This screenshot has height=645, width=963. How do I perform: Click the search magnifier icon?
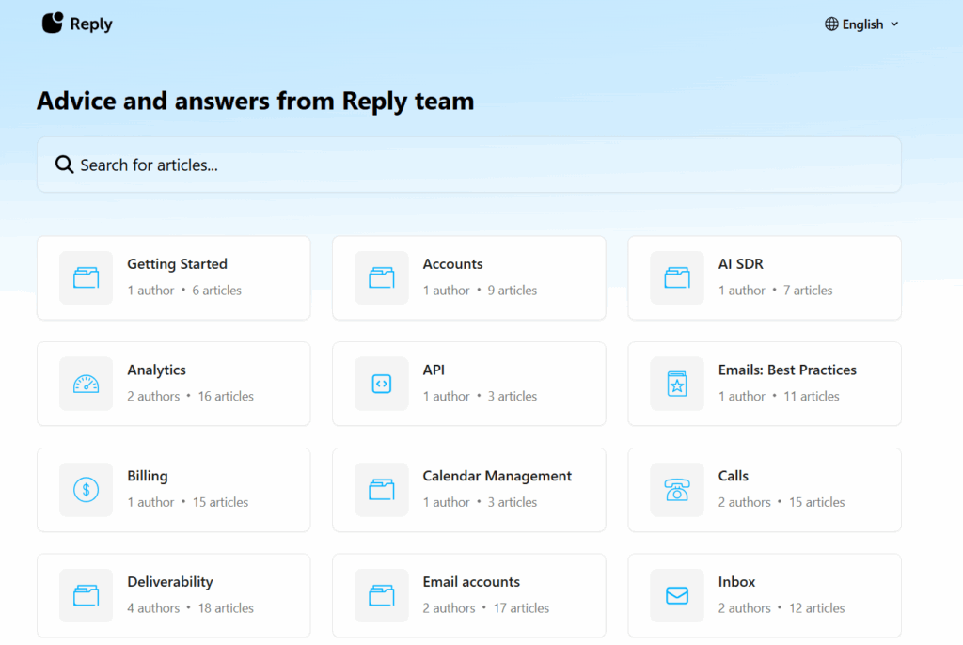(x=63, y=164)
